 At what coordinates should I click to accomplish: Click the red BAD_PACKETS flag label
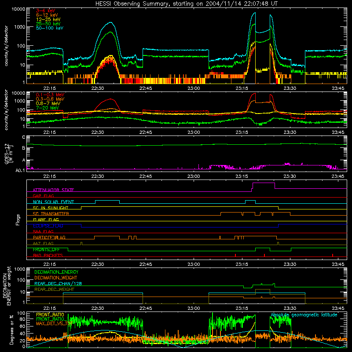pos(48,255)
